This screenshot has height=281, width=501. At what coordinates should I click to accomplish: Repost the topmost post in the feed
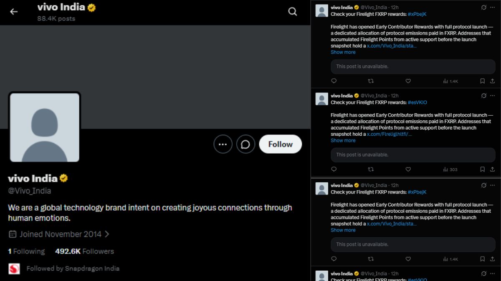coord(370,81)
